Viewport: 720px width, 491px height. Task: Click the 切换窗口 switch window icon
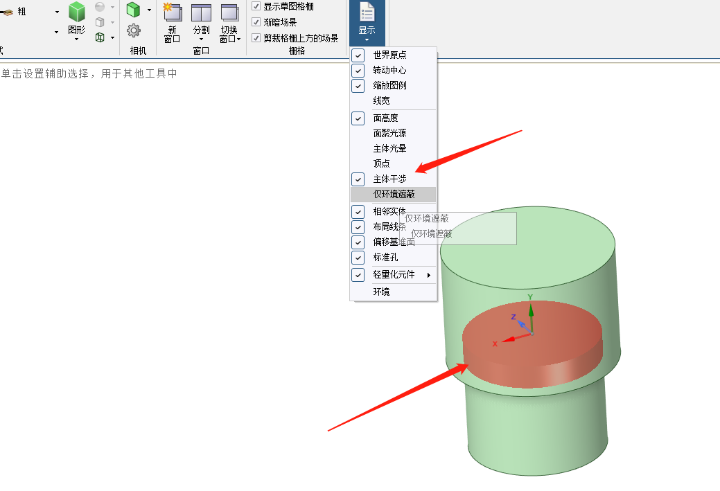click(x=229, y=12)
